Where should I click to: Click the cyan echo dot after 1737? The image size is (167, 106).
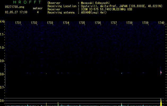(122, 73)
